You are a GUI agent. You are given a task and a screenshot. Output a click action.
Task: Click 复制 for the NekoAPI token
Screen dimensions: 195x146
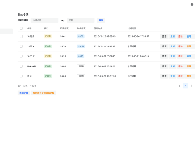coord(173,66)
